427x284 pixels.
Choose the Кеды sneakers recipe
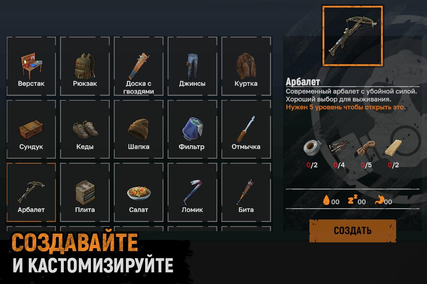[x=85, y=129]
